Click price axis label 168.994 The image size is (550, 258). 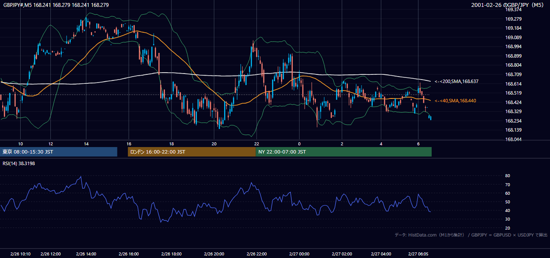(513, 46)
